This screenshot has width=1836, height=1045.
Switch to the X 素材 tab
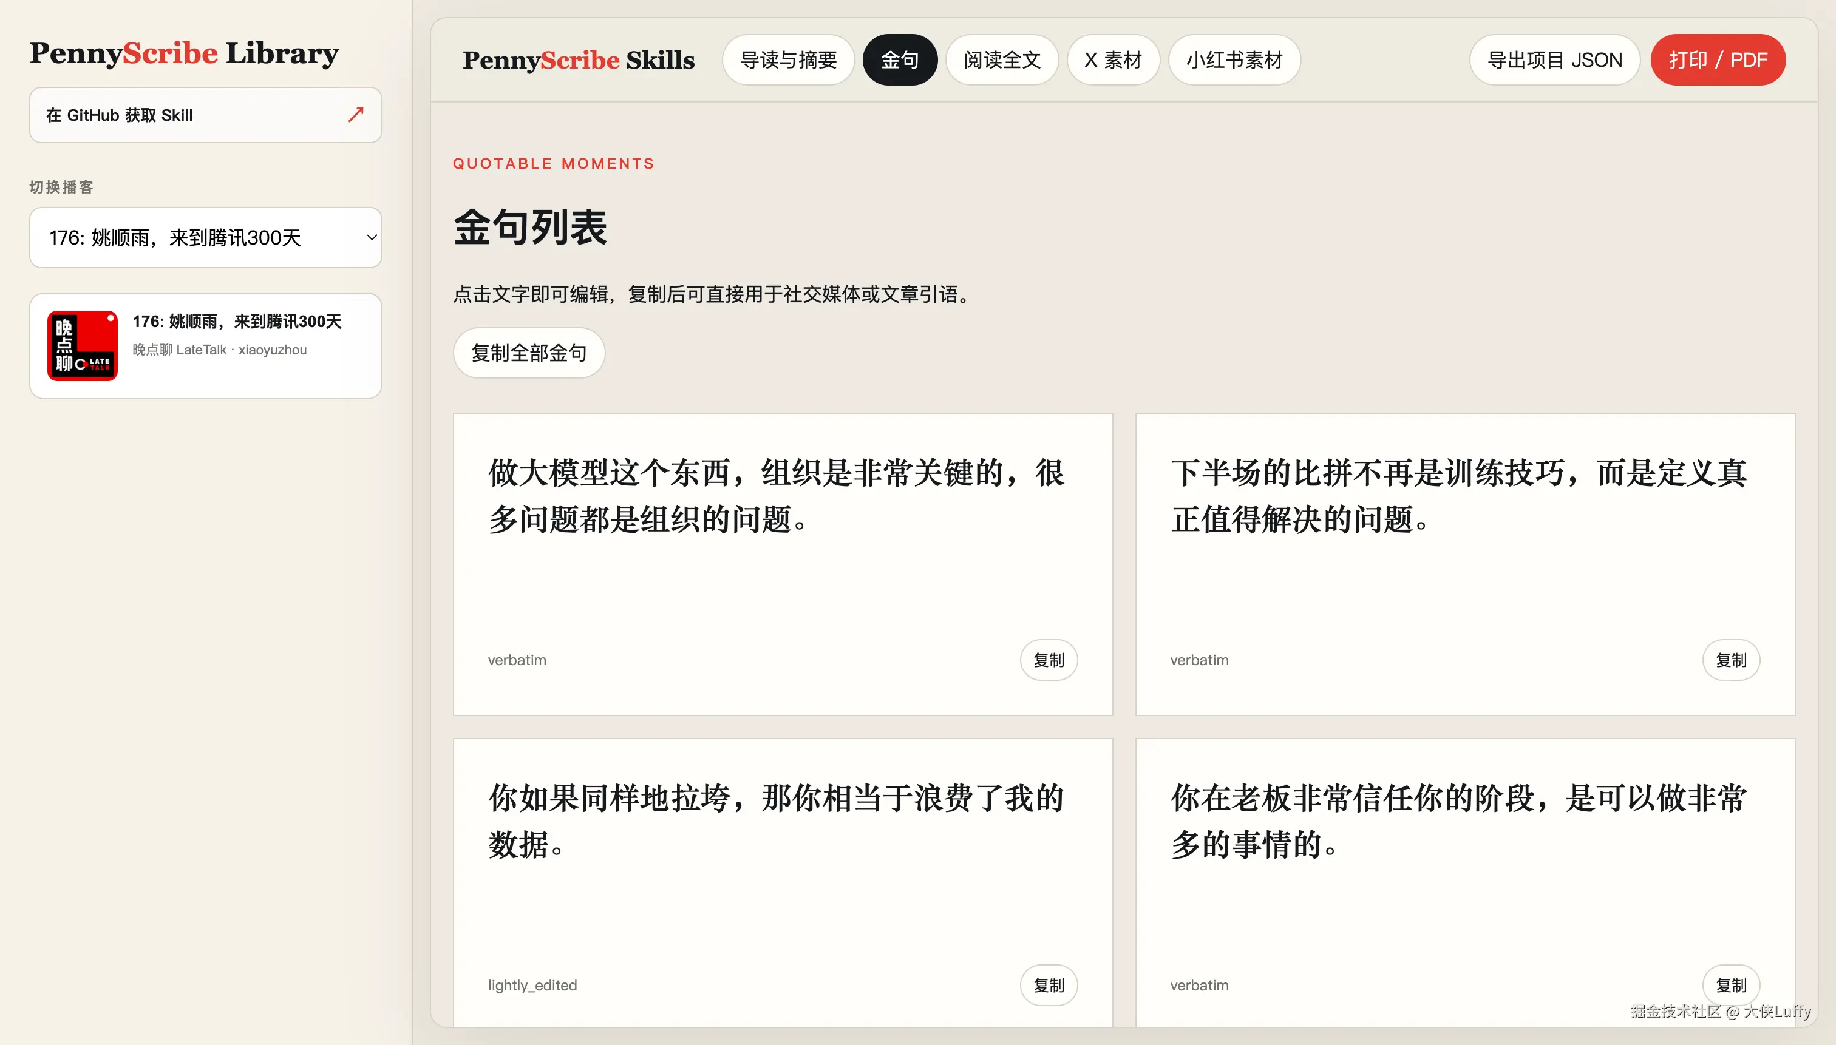1113,59
